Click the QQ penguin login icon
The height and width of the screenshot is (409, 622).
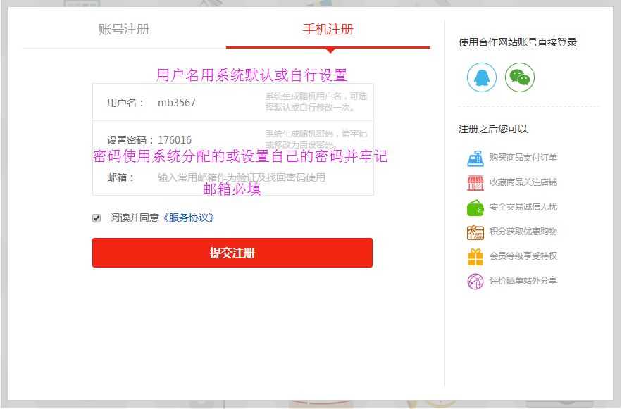[x=482, y=77]
